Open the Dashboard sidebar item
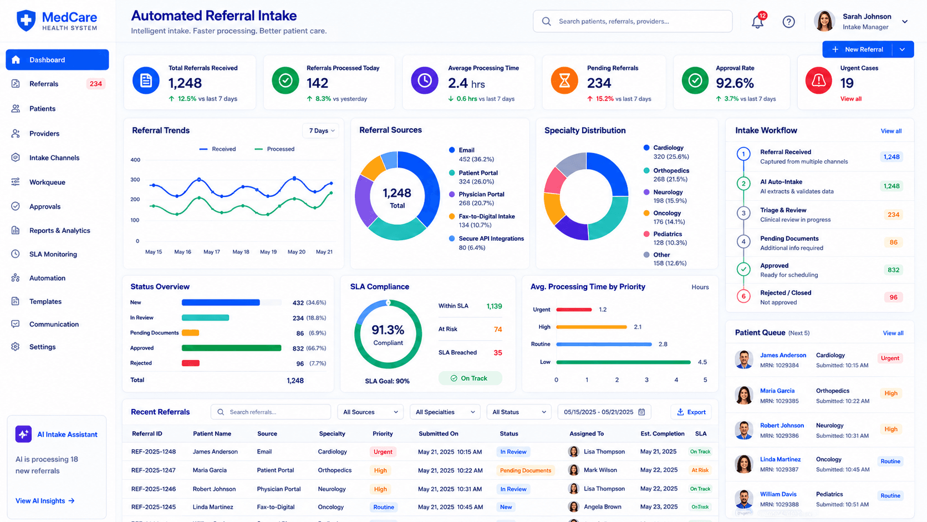The width and height of the screenshot is (927, 522). click(x=57, y=60)
